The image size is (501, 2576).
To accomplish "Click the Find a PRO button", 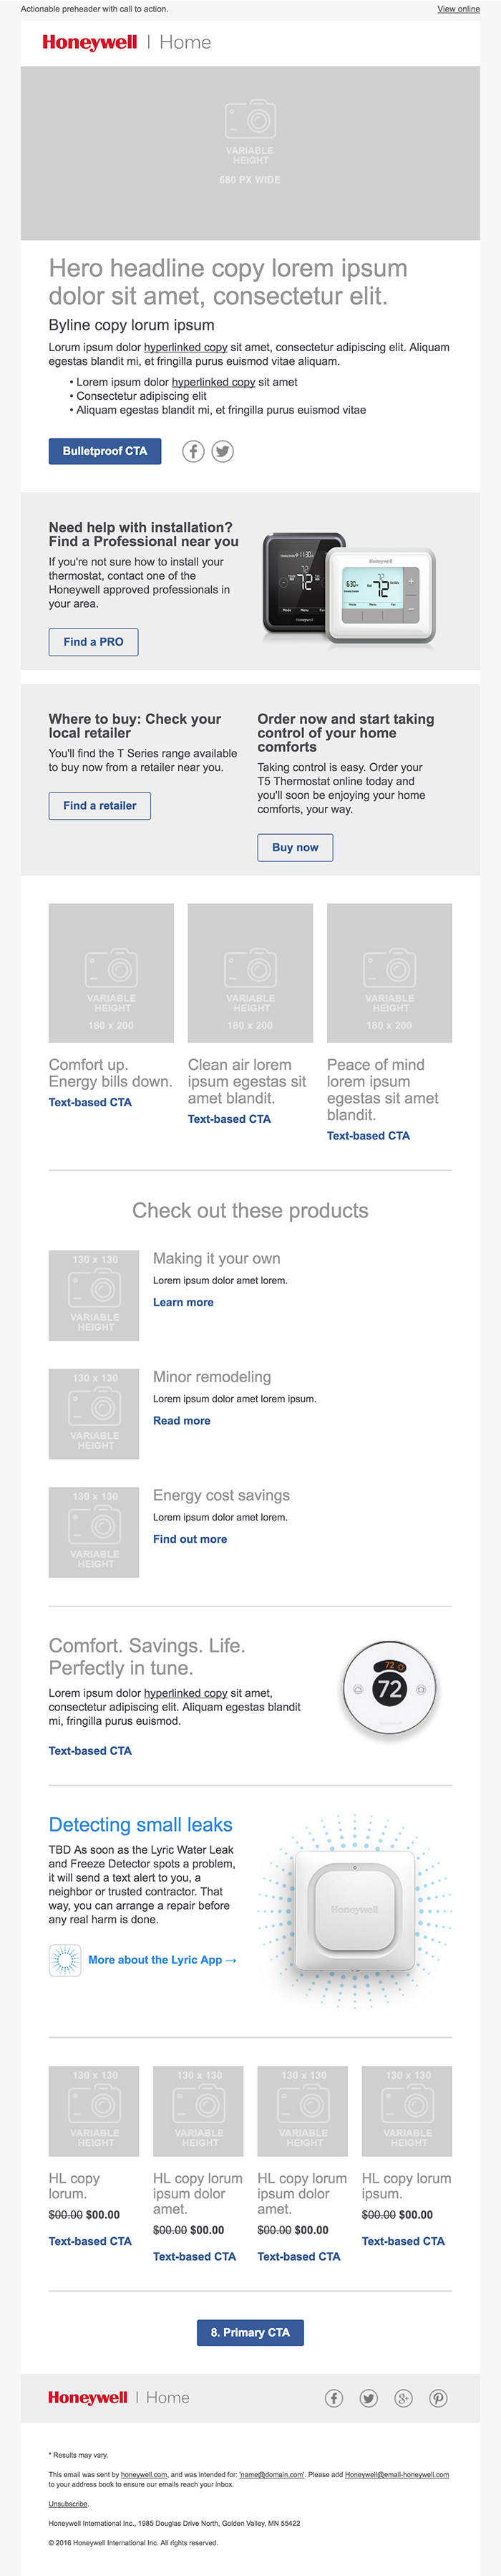I will [94, 642].
